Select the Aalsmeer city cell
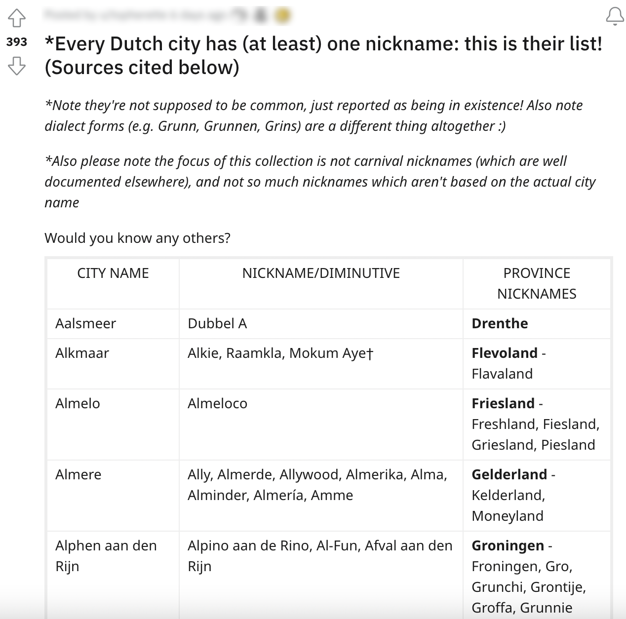 click(x=85, y=323)
